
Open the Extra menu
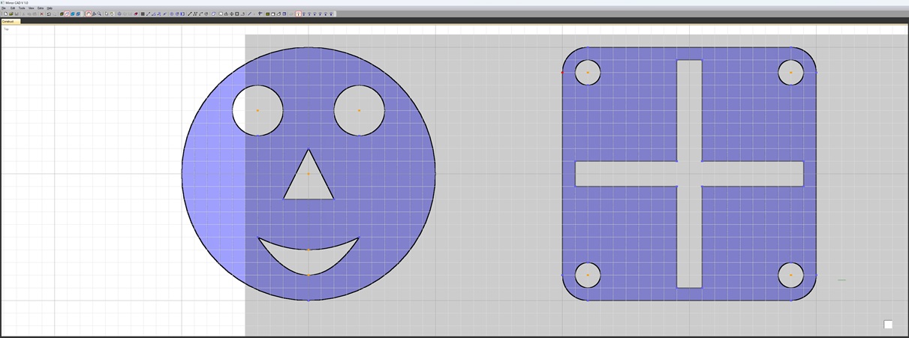(41, 8)
